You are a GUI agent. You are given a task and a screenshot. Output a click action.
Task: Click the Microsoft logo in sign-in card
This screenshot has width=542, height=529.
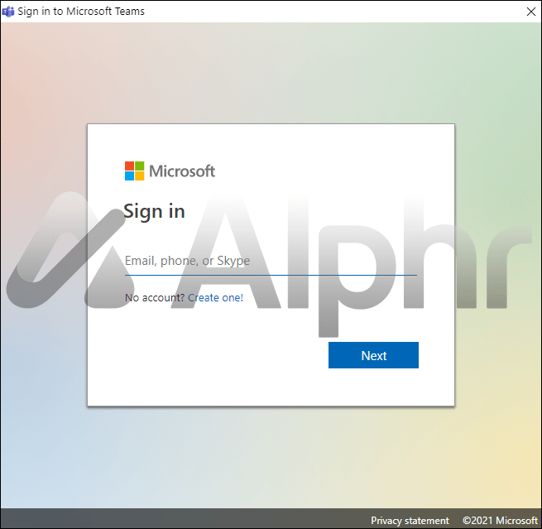pos(170,171)
